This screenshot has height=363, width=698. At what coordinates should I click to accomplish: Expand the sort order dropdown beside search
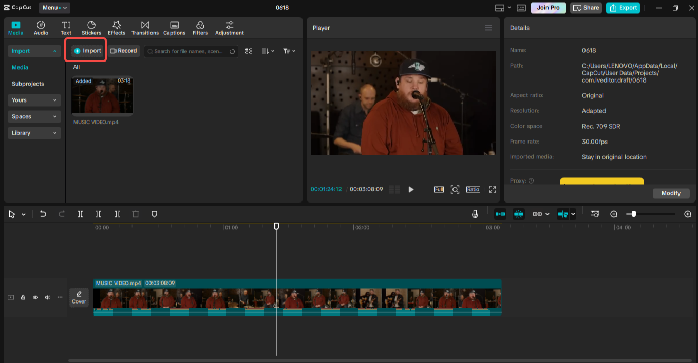coord(268,51)
